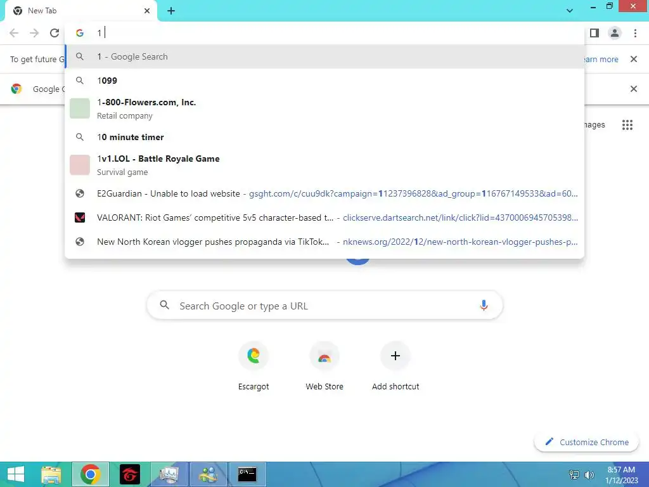Click the browser back arrow
Screen dimensions: 649x487
click(14, 33)
